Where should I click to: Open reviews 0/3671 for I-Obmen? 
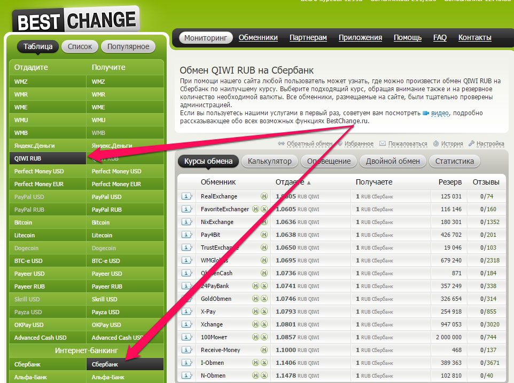[490, 363]
